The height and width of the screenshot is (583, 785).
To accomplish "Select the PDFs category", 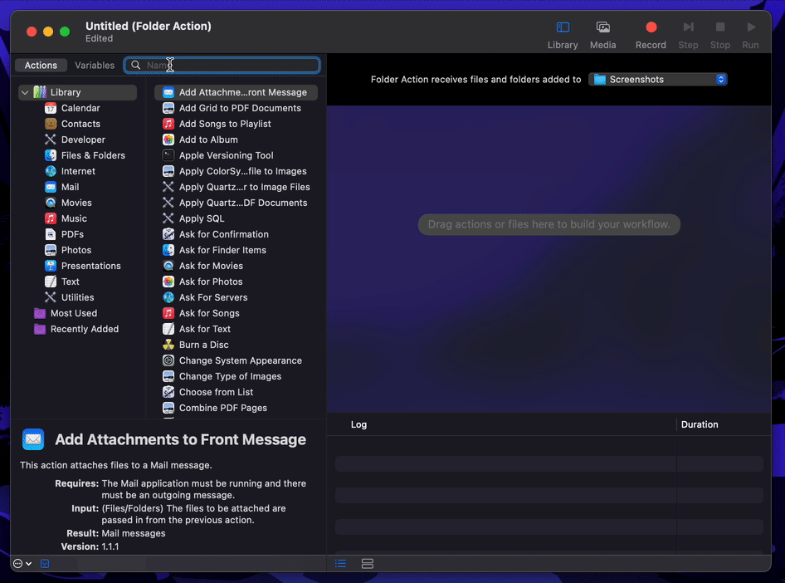I will [x=72, y=234].
